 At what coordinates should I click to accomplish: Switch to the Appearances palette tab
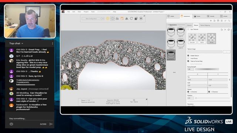point(186,16)
